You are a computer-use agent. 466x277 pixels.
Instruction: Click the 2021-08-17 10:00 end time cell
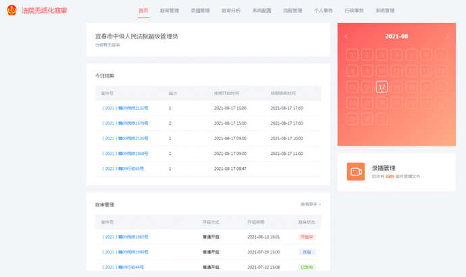(x=287, y=139)
